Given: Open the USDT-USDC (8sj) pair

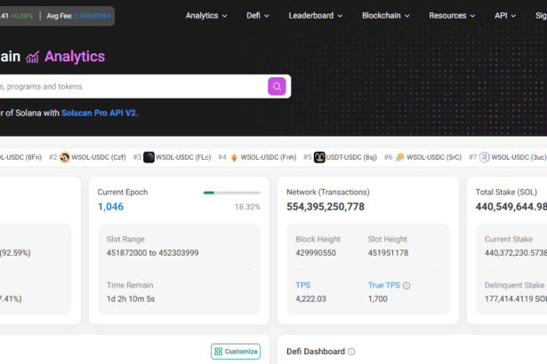Looking at the screenshot, I should (x=351, y=157).
